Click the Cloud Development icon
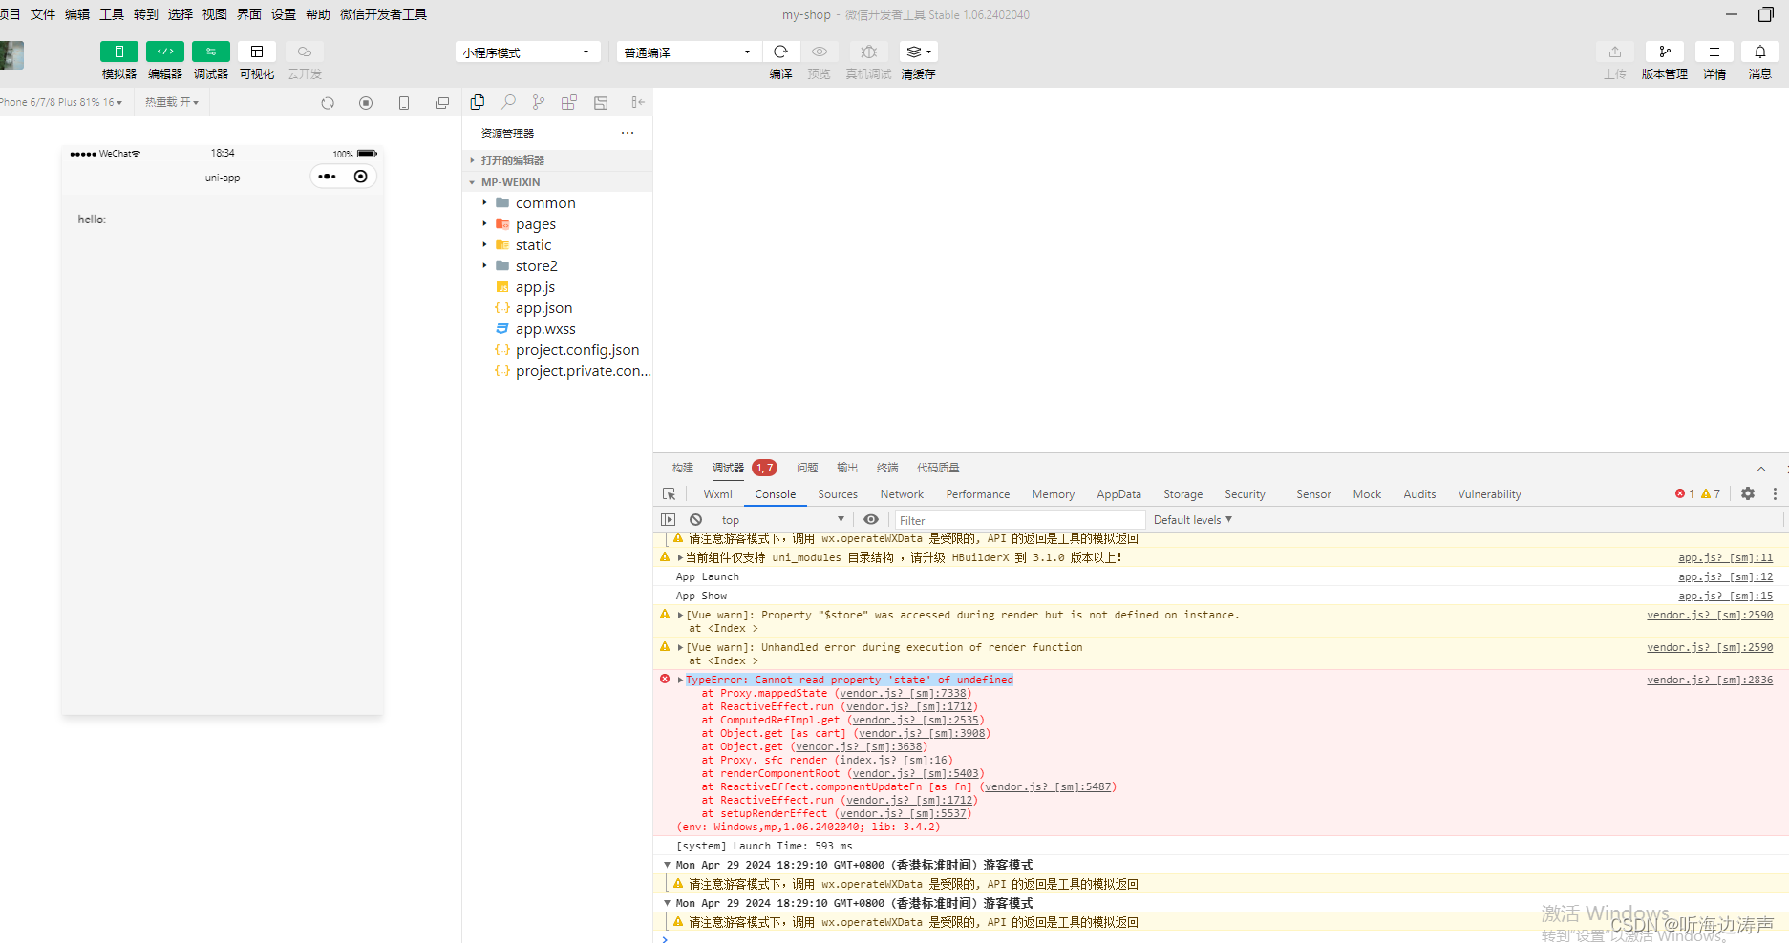 304,52
